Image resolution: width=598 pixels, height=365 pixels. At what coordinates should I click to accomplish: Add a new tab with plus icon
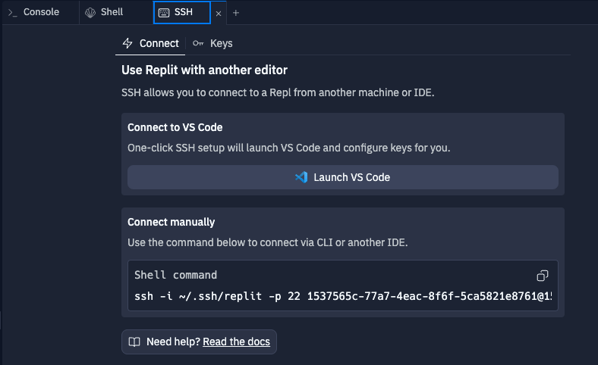click(x=236, y=13)
